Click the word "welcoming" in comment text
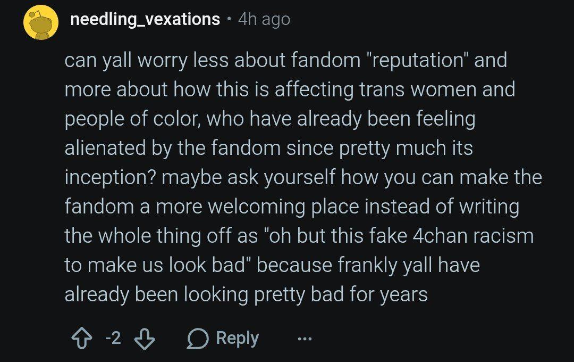The width and height of the screenshot is (574, 362). [x=257, y=207]
